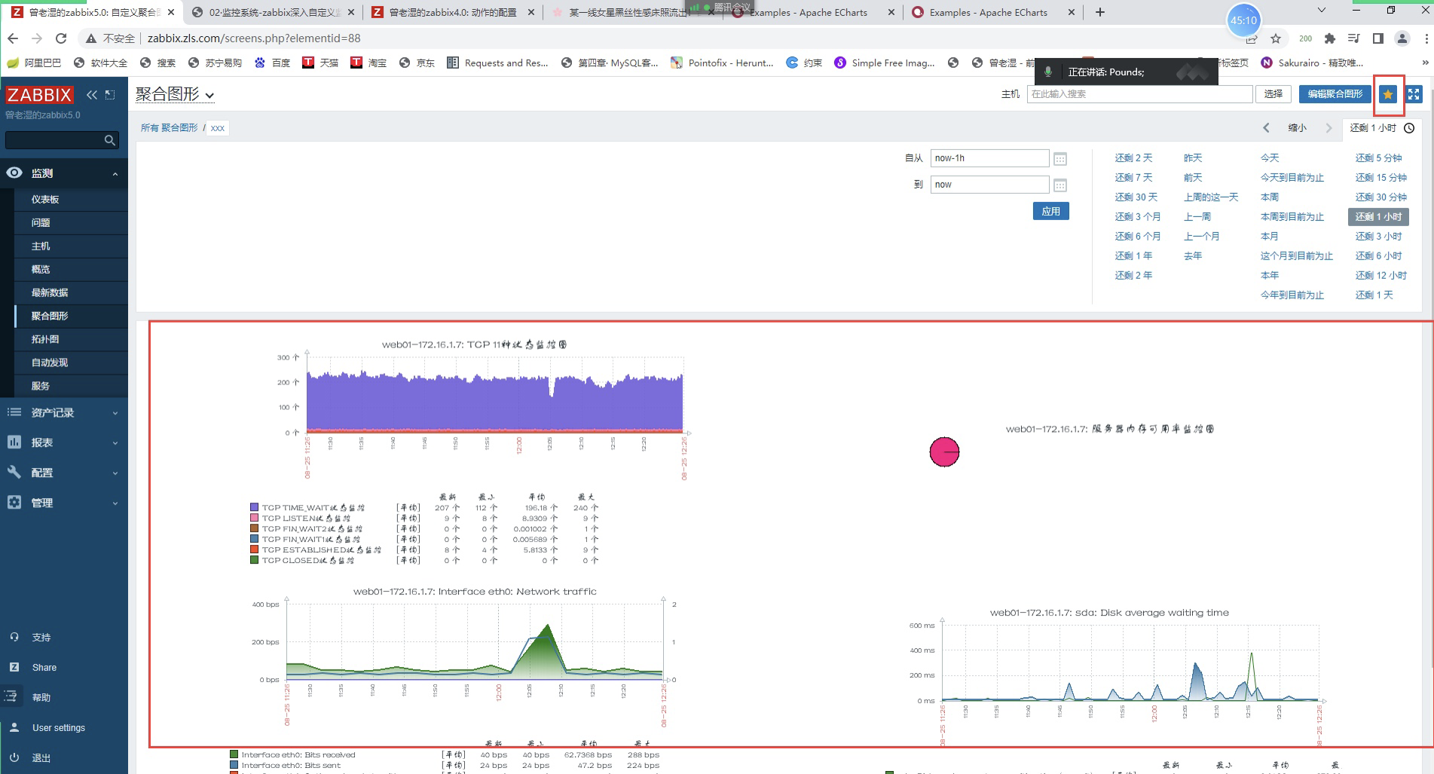This screenshot has width=1434, height=774.
Task: Open a new browser tab
Action: (1100, 12)
